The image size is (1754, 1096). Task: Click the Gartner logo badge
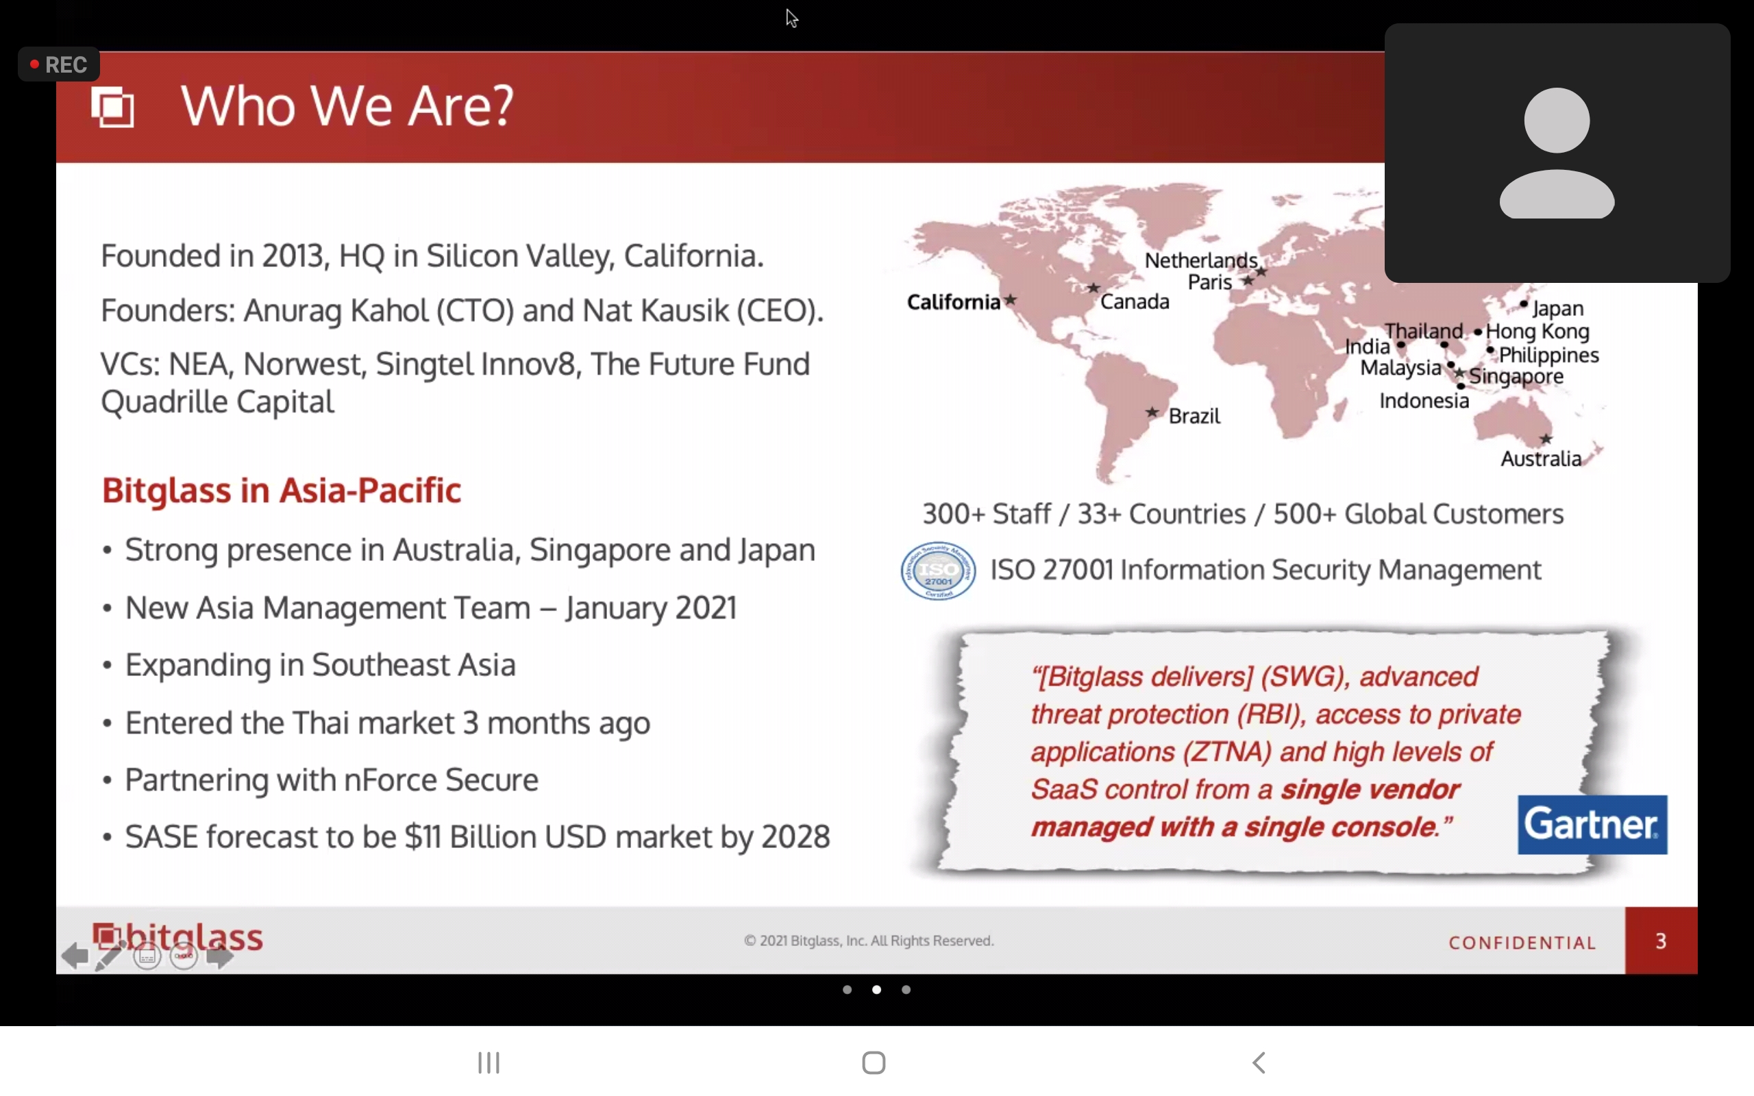point(1592,825)
